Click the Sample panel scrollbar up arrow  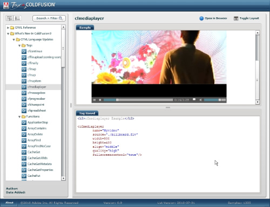(258, 33)
